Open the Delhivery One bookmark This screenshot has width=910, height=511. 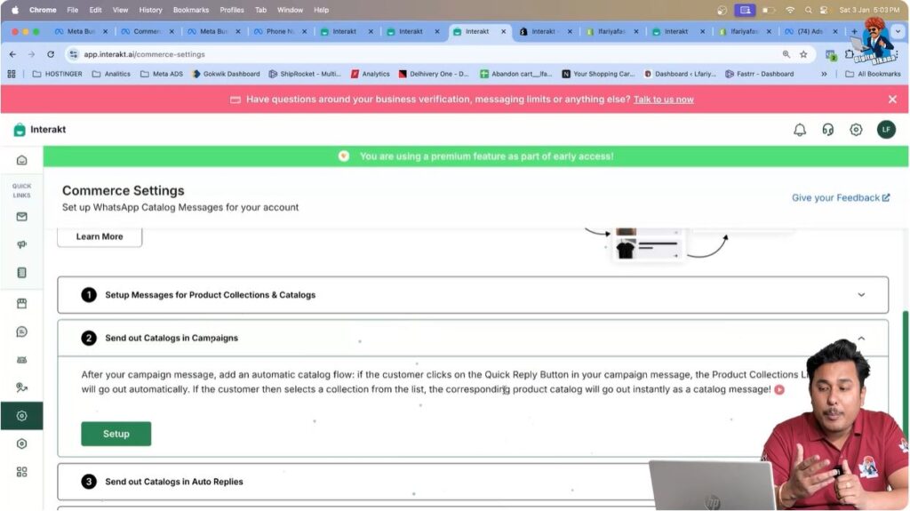(x=433, y=74)
